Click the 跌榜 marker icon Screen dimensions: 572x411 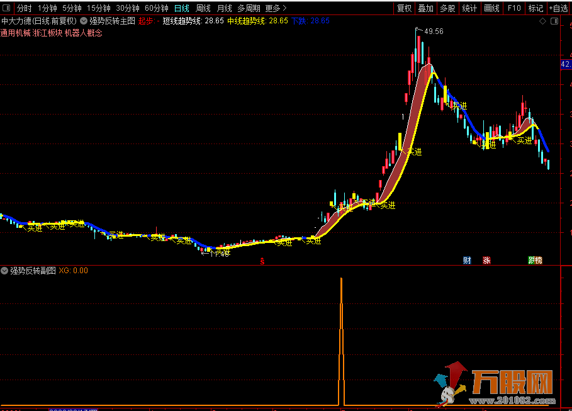click(535, 260)
